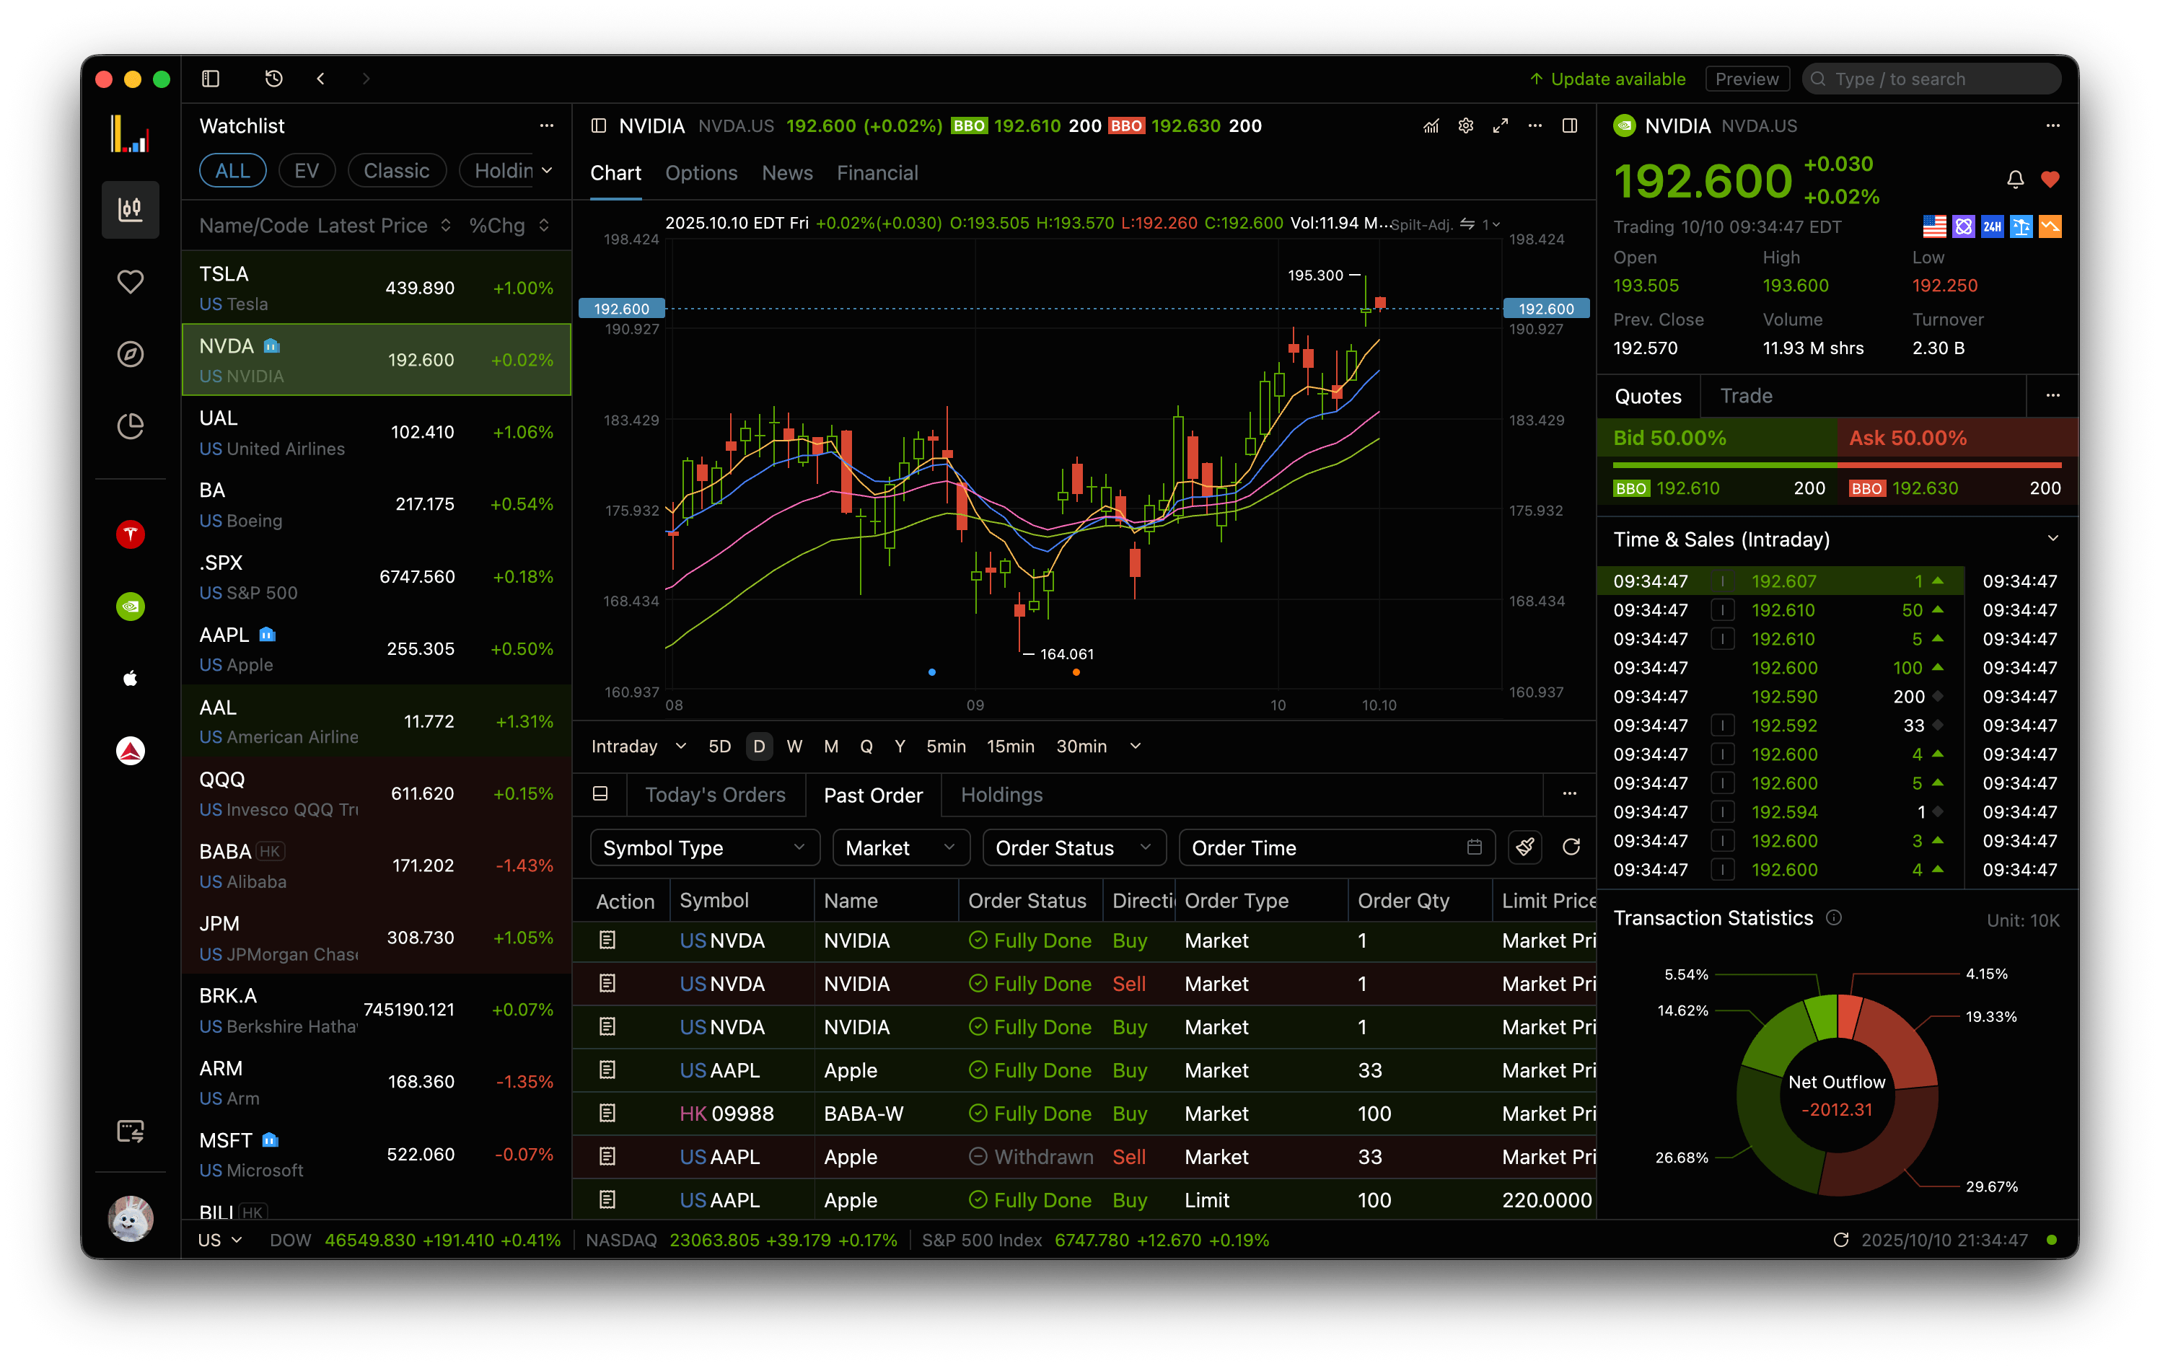Open chart settings gear icon
Image resolution: width=2160 pixels, height=1366 pixels.
[x=1466, y=125]
